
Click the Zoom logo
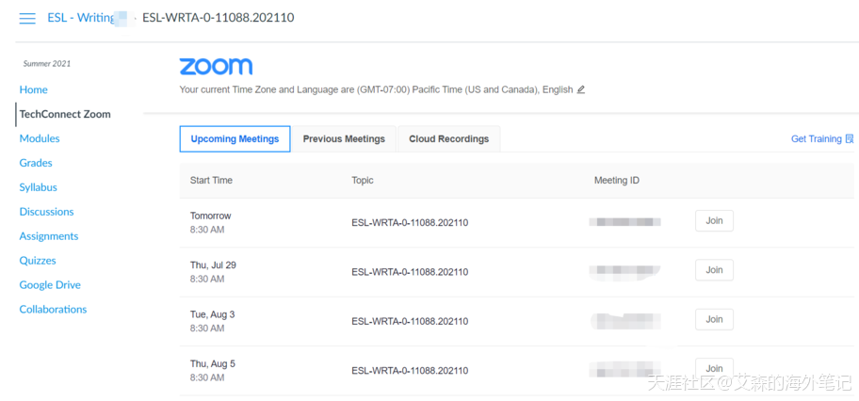pyautogui.click(x=216, y=66)
